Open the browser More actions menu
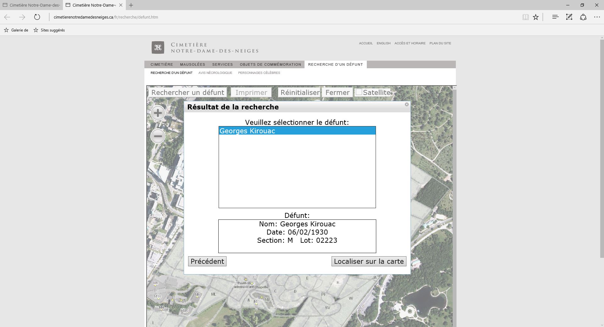604x327 pixels. [x=597, y=17]
